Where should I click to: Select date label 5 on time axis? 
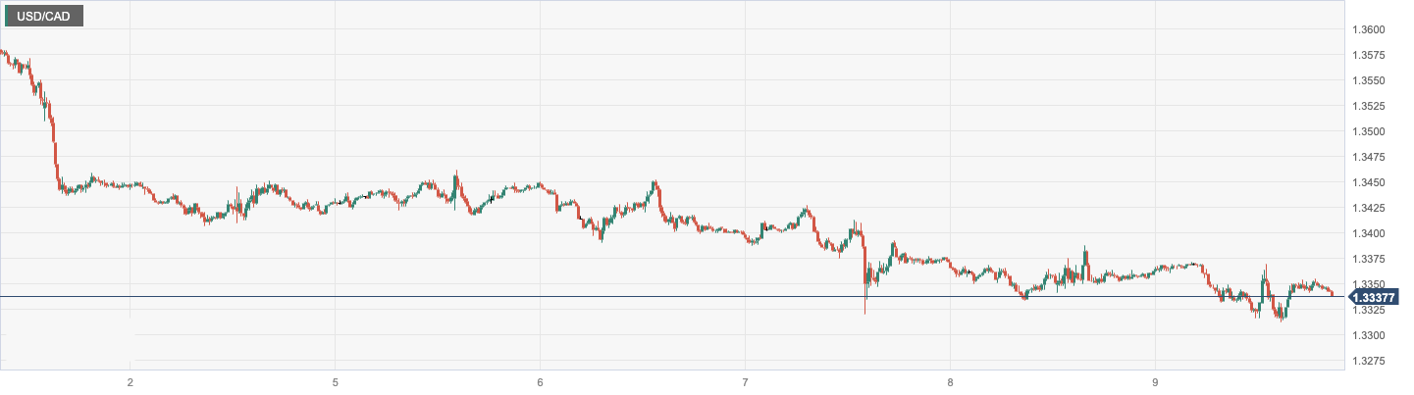coord(335,382)
